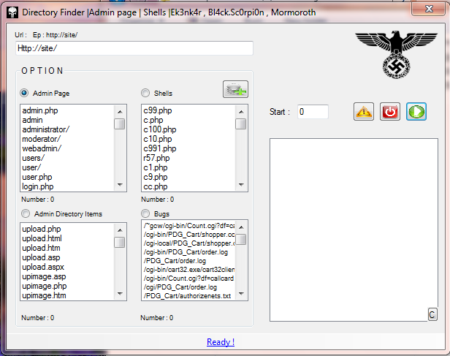Click scroll up arrow in Shells list

pos(240,111)
